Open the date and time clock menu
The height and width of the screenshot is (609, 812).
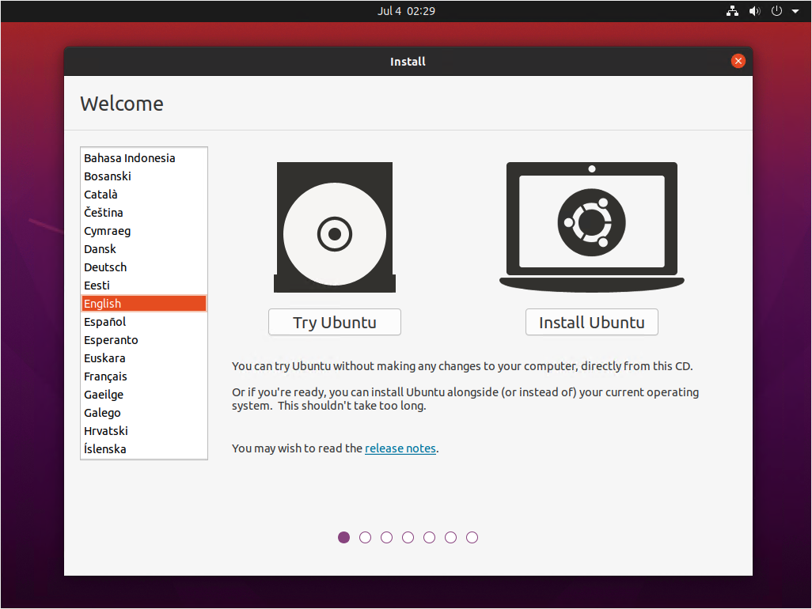tap(406, 11)
